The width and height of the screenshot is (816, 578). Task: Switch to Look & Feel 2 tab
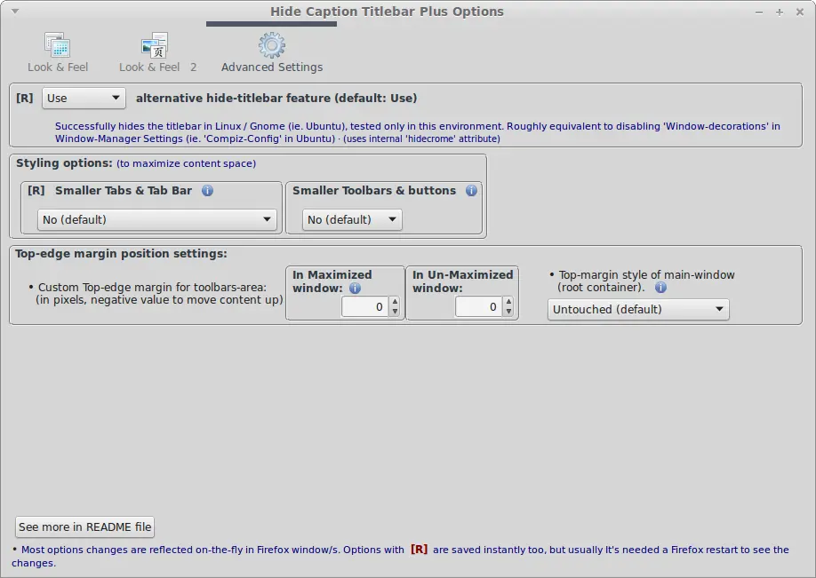[157, 53]
